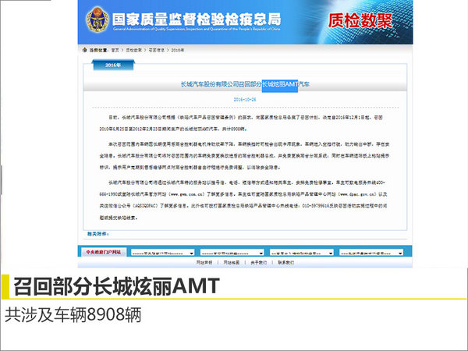The image size is (468, 351).
Task: Open the 联系我们 footer link
Action: tap(286, 263)
